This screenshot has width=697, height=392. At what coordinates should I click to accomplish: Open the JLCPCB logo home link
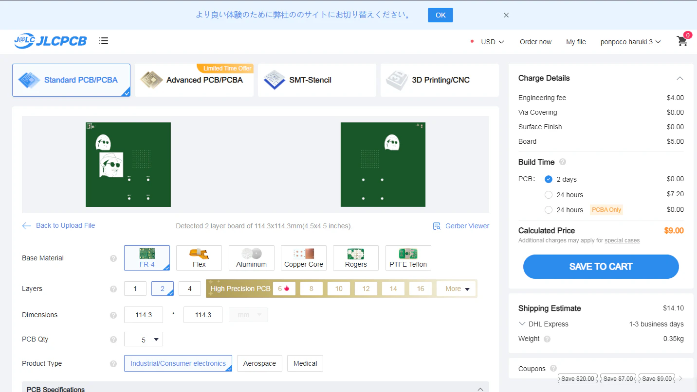pyautogui.click(x=50, y=41)
